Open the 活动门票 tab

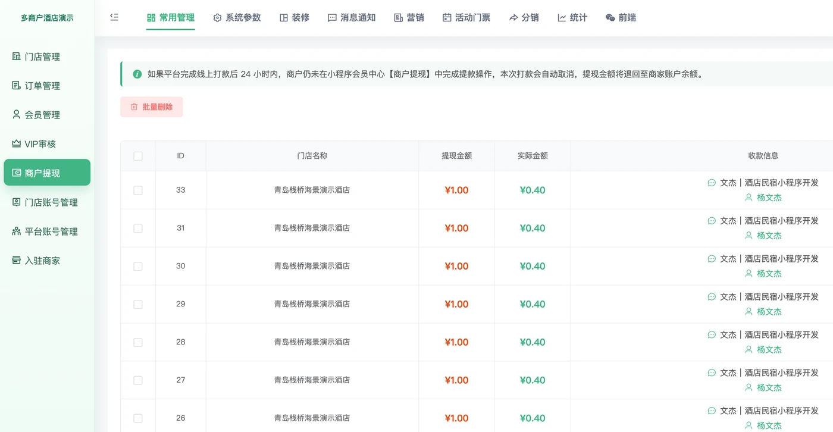tap(466, 18)
